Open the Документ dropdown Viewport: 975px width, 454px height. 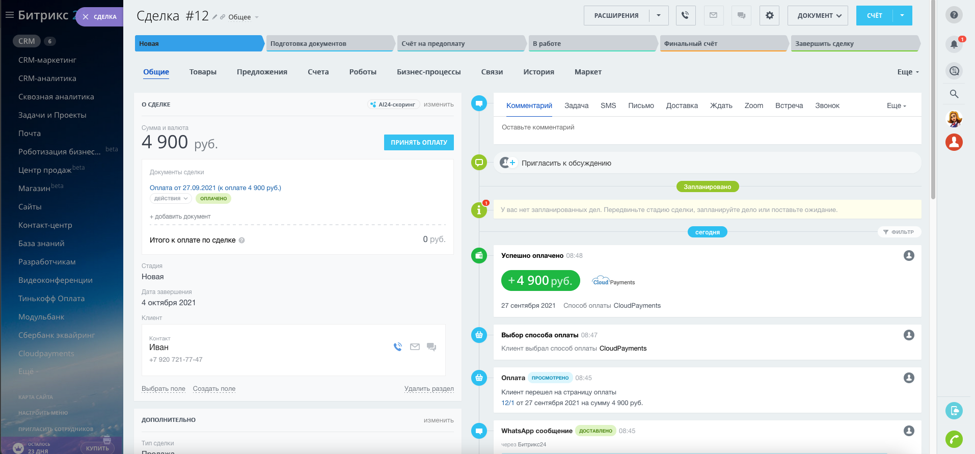(818, 15)
